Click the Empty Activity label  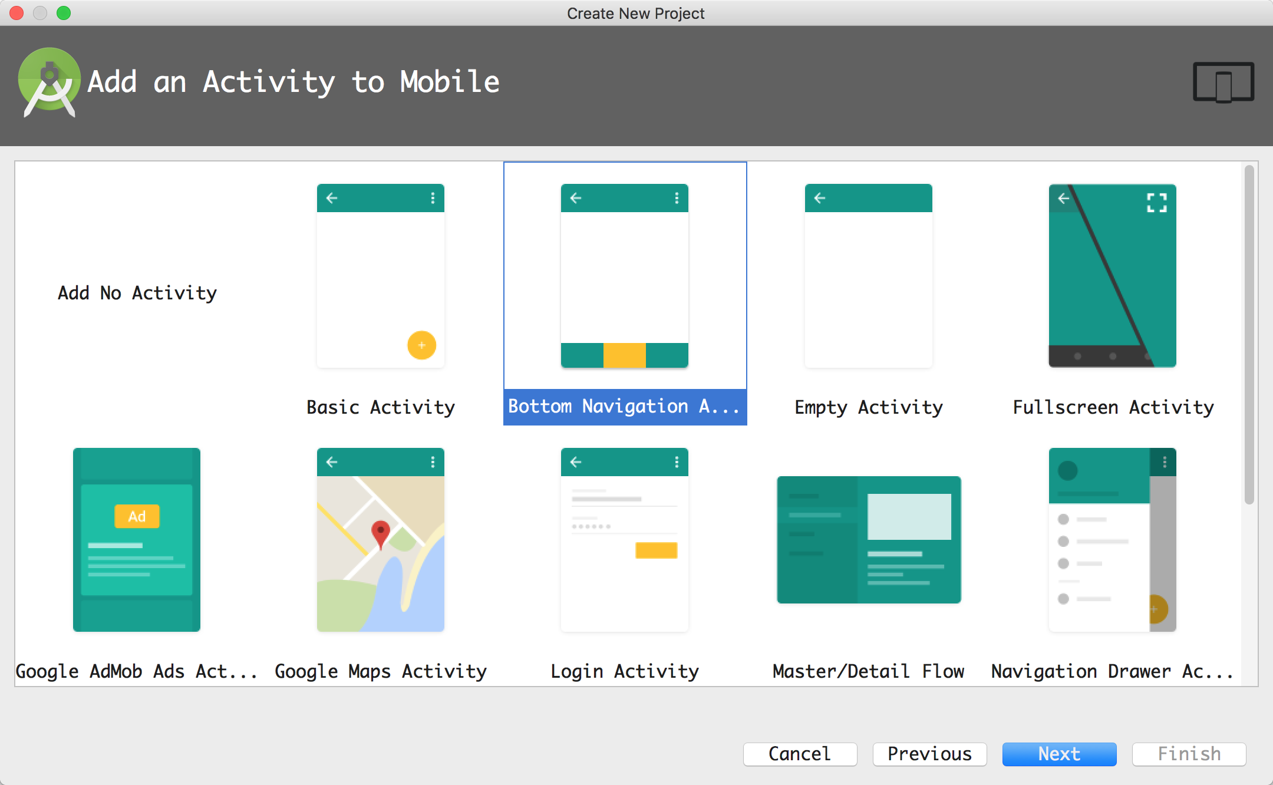[x=869, y=407]
